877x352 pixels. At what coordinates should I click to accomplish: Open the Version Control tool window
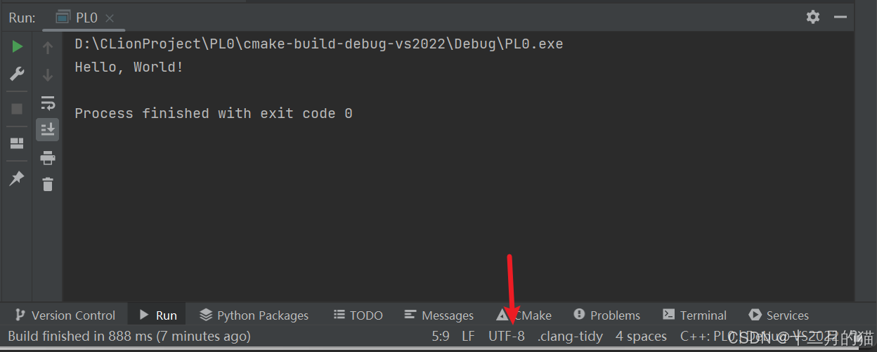pyautogui.click(x=65, y=315)
